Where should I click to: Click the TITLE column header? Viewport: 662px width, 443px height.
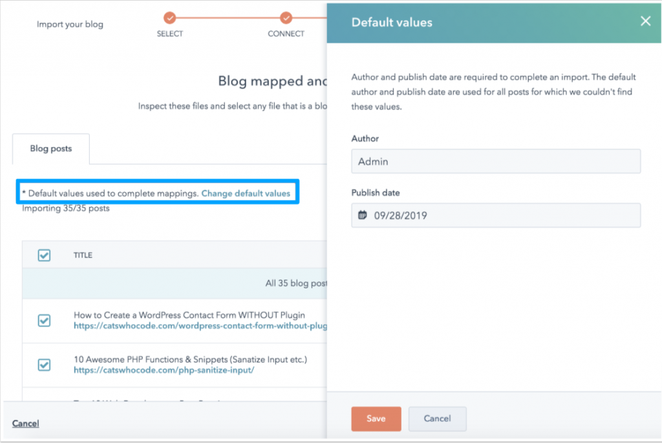pos(83,255)
